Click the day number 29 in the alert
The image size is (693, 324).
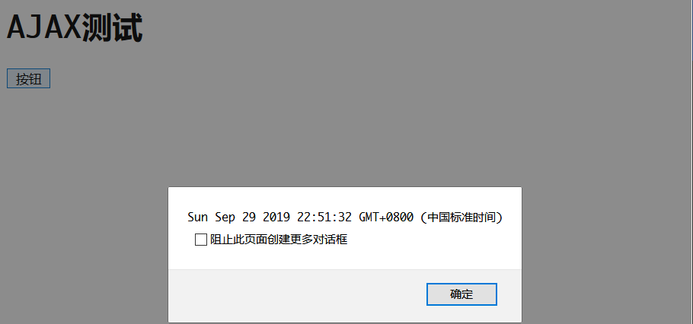(x=249, y=218)
